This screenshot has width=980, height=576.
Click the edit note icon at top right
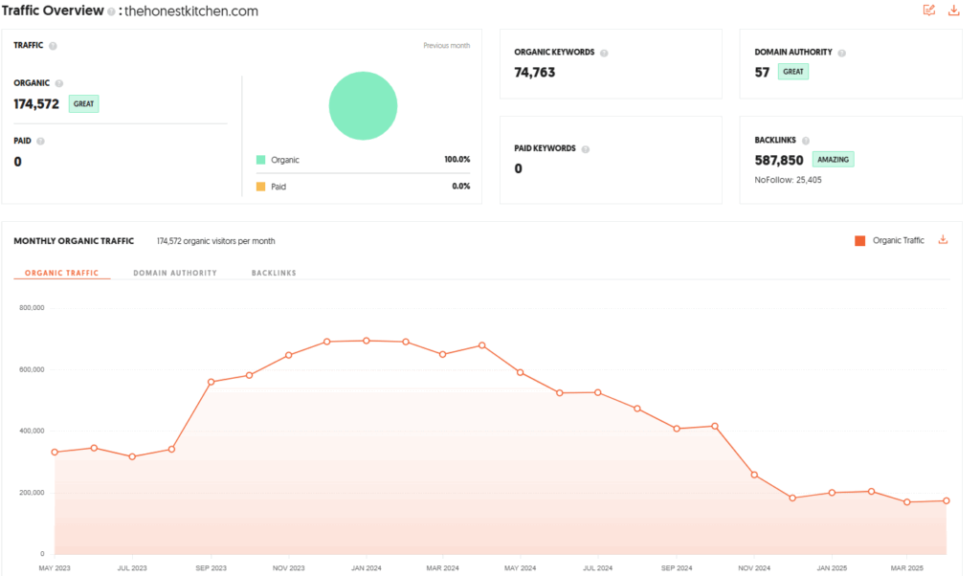coord(928,10)
